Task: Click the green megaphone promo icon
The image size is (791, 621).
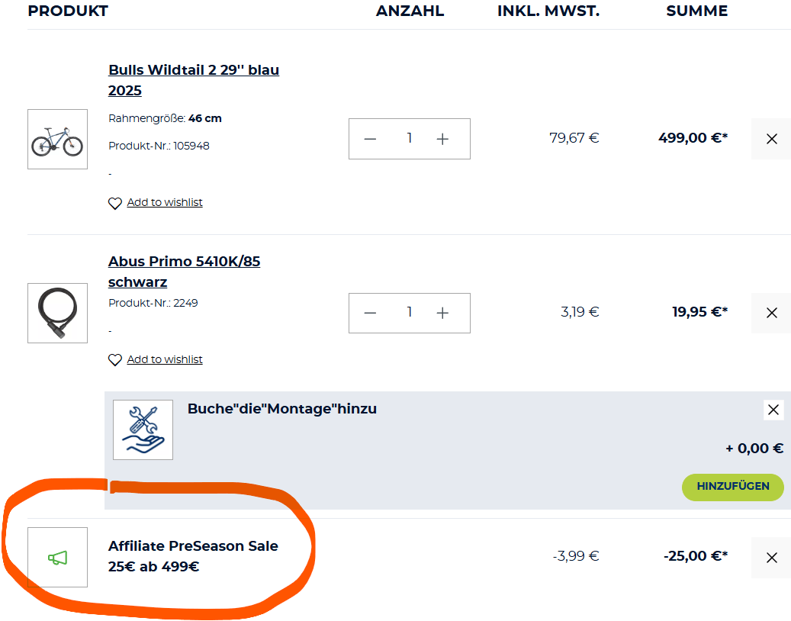Action: coord(58,558)
